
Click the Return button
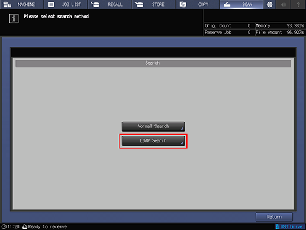point(274,217)
